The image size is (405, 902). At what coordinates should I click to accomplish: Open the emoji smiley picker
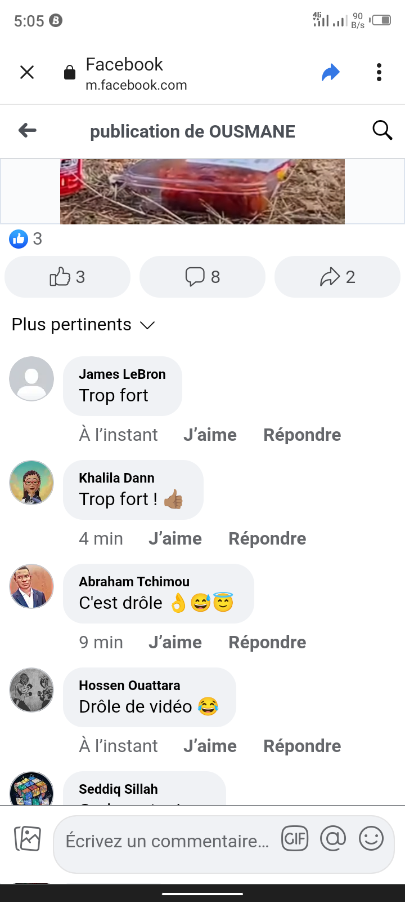[x=371, y=839]
